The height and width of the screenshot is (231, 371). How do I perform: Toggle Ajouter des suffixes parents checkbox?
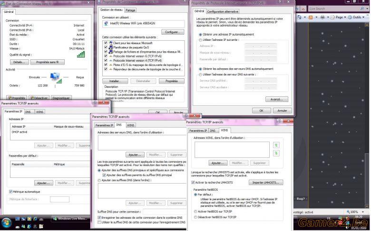pyautogui.click(x=104, y=175)
